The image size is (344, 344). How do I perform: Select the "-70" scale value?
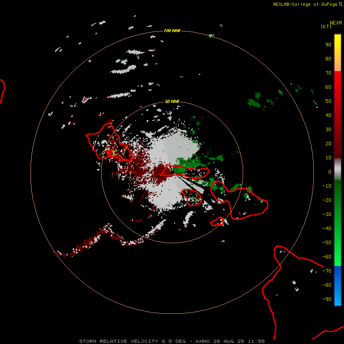click(327, 271)
